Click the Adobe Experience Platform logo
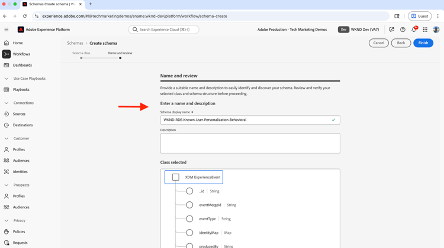 (21, 30)
